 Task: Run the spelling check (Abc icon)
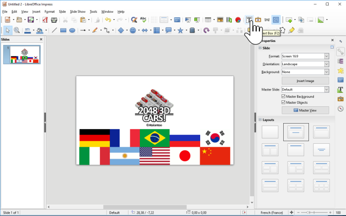143,20
